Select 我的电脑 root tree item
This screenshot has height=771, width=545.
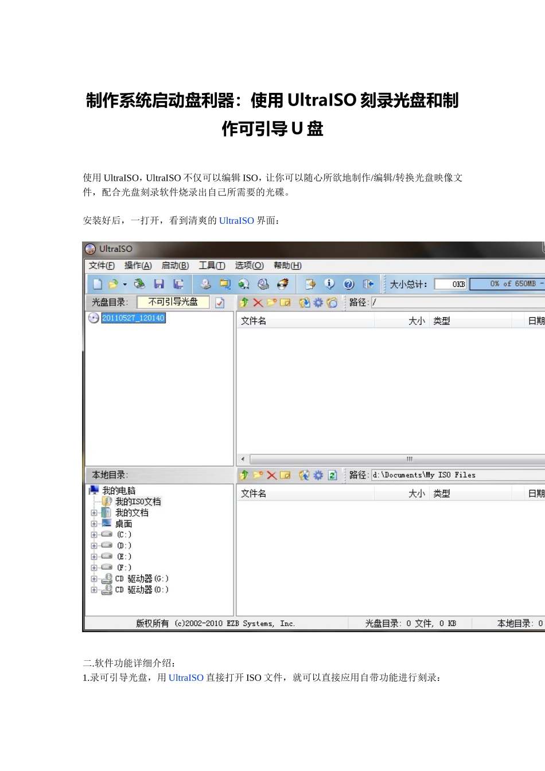pos(119,490)
